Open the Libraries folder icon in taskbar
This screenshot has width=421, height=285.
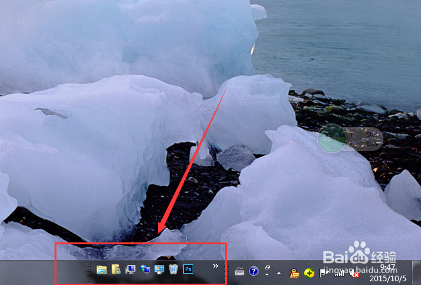(x=102, y=269)
